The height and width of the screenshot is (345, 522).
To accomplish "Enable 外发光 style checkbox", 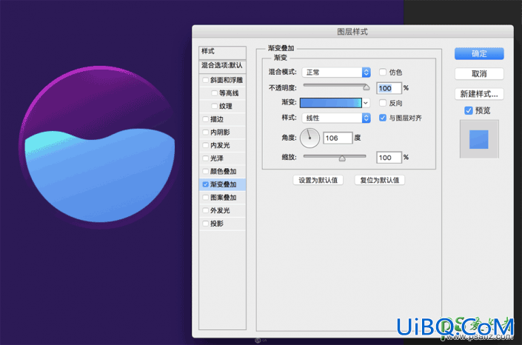I will click(205, 210).
